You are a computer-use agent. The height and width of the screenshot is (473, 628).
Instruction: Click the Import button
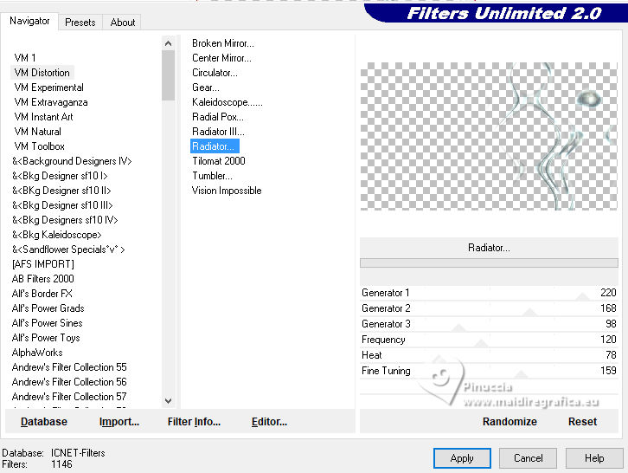(119, 422)
